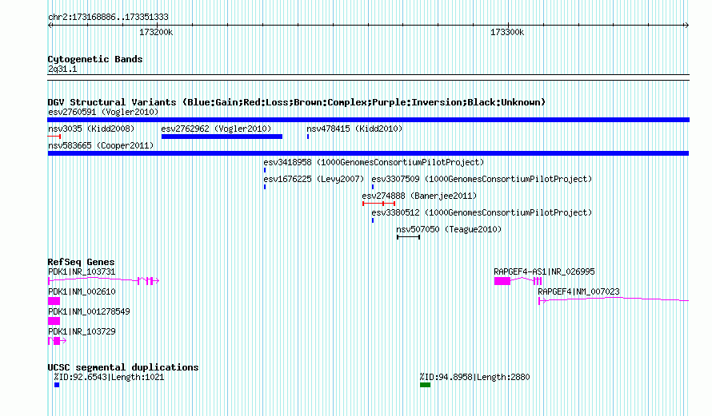Click the PDK1|NM_001278549 gene label
Viewport: 712px width, 416px height.
tap(89, 311)
